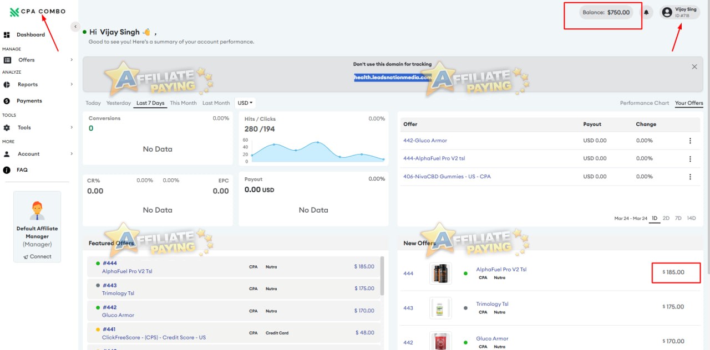Select the Today date range tab
The image size is (710, 350).
pos(93,103)
